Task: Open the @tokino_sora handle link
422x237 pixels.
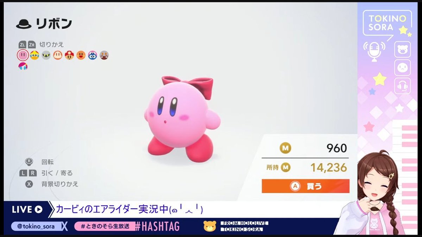Action: pyautogui.click(x=36, y=226)
